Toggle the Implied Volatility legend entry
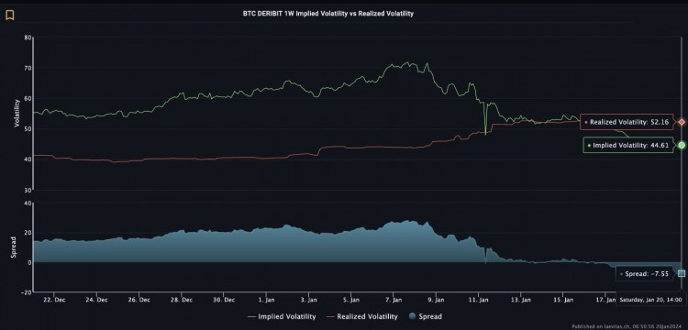Image resolution: width=688 pixels, height=330 pixels. pos(282,316)
